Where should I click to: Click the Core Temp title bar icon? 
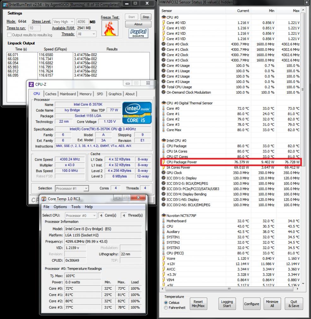44,199
